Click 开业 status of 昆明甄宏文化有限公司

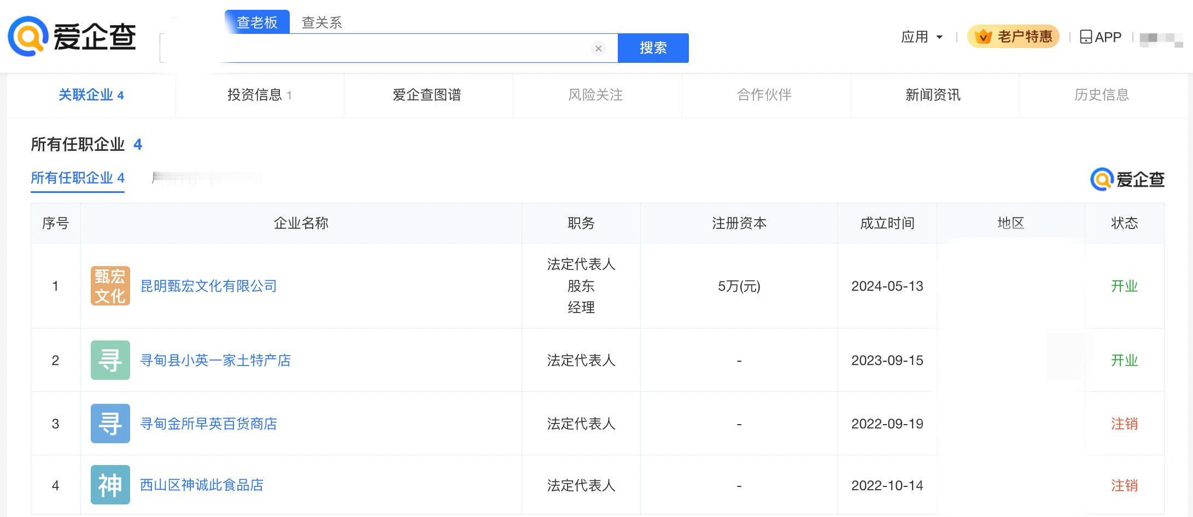pyautogui.click(x=1124, y=286)
